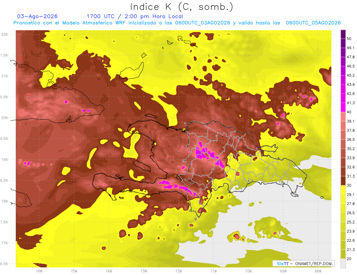
Task: Click the colorbar label '21.3'
Action: click(x=351, y=250)
